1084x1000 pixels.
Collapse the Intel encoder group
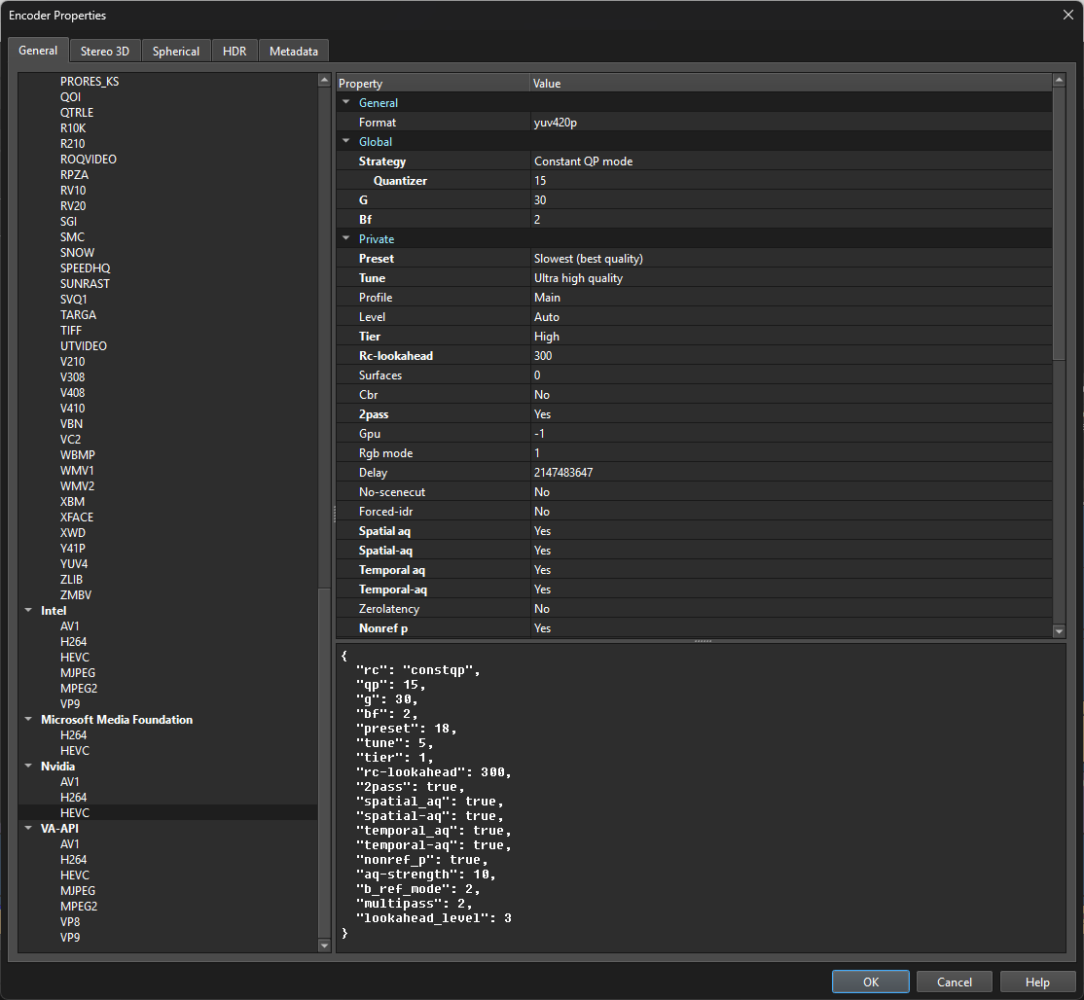(x=28, y=611)
